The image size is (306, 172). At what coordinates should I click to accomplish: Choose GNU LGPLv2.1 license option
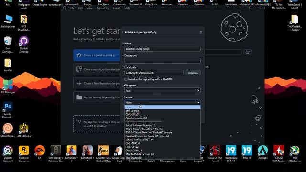tap(163, 150)
